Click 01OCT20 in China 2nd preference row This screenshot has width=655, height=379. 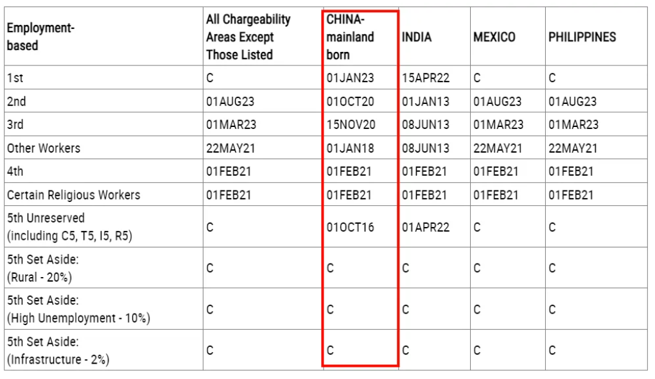coord(350,101)
